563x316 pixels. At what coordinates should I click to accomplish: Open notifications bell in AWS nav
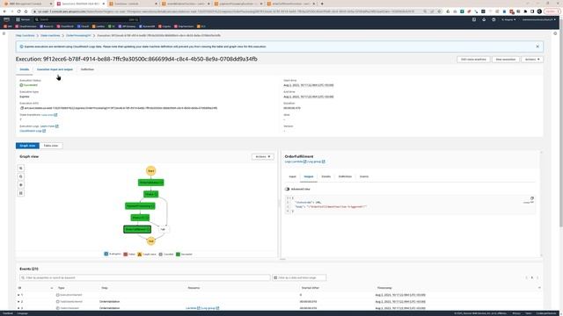[484, 19]
